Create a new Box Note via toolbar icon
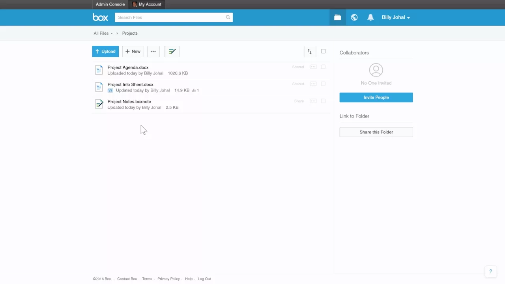This screenshot has height=284, width=505. [172, 51]
